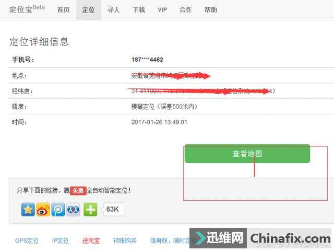Open the VIP nav item

coord(162,10)
